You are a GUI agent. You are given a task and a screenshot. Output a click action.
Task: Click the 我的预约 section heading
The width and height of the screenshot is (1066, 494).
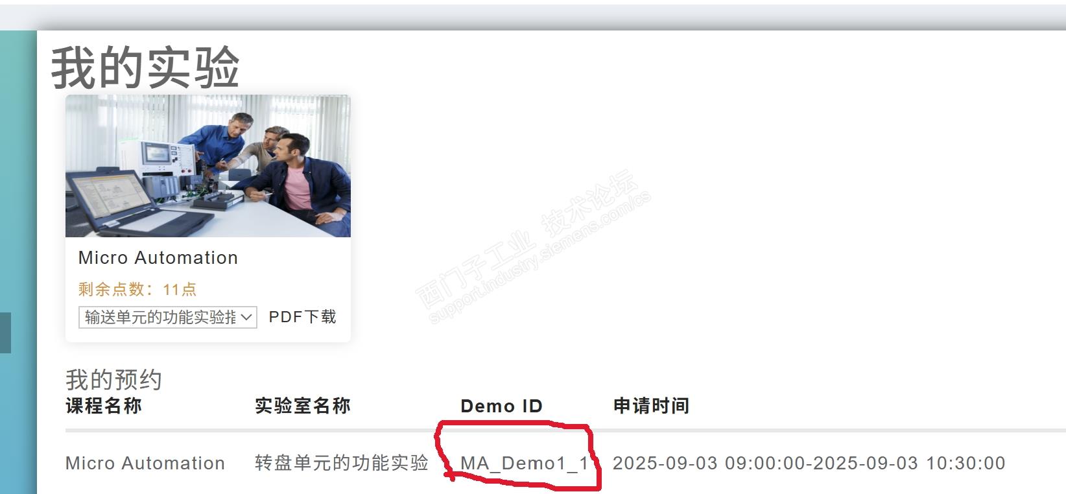tap(113, 379)
